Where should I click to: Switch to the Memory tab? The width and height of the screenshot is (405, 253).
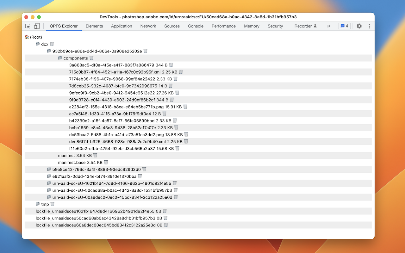click(x=252, y=26)
